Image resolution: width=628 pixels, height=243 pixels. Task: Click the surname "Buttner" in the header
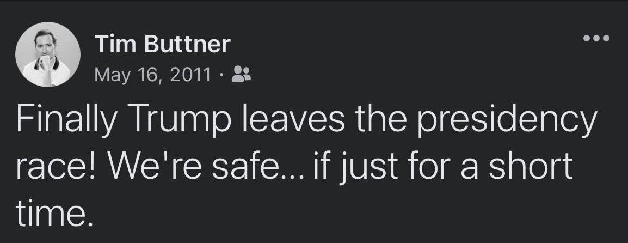tap(187, 44)
